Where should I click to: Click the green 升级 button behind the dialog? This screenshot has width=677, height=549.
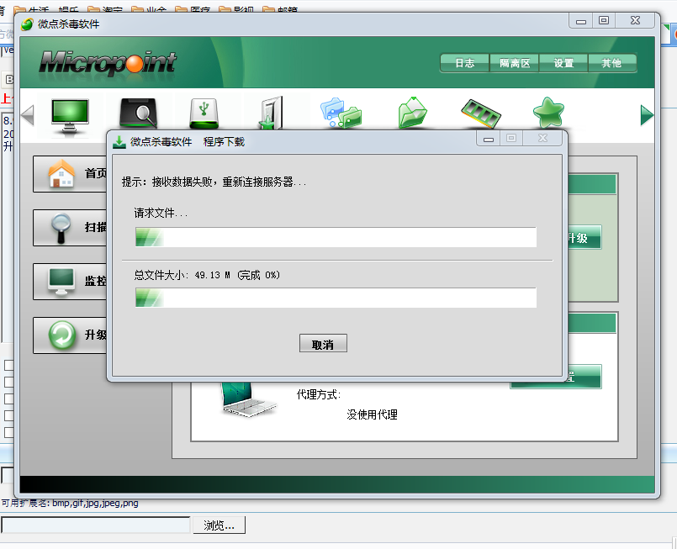(584, 237)
